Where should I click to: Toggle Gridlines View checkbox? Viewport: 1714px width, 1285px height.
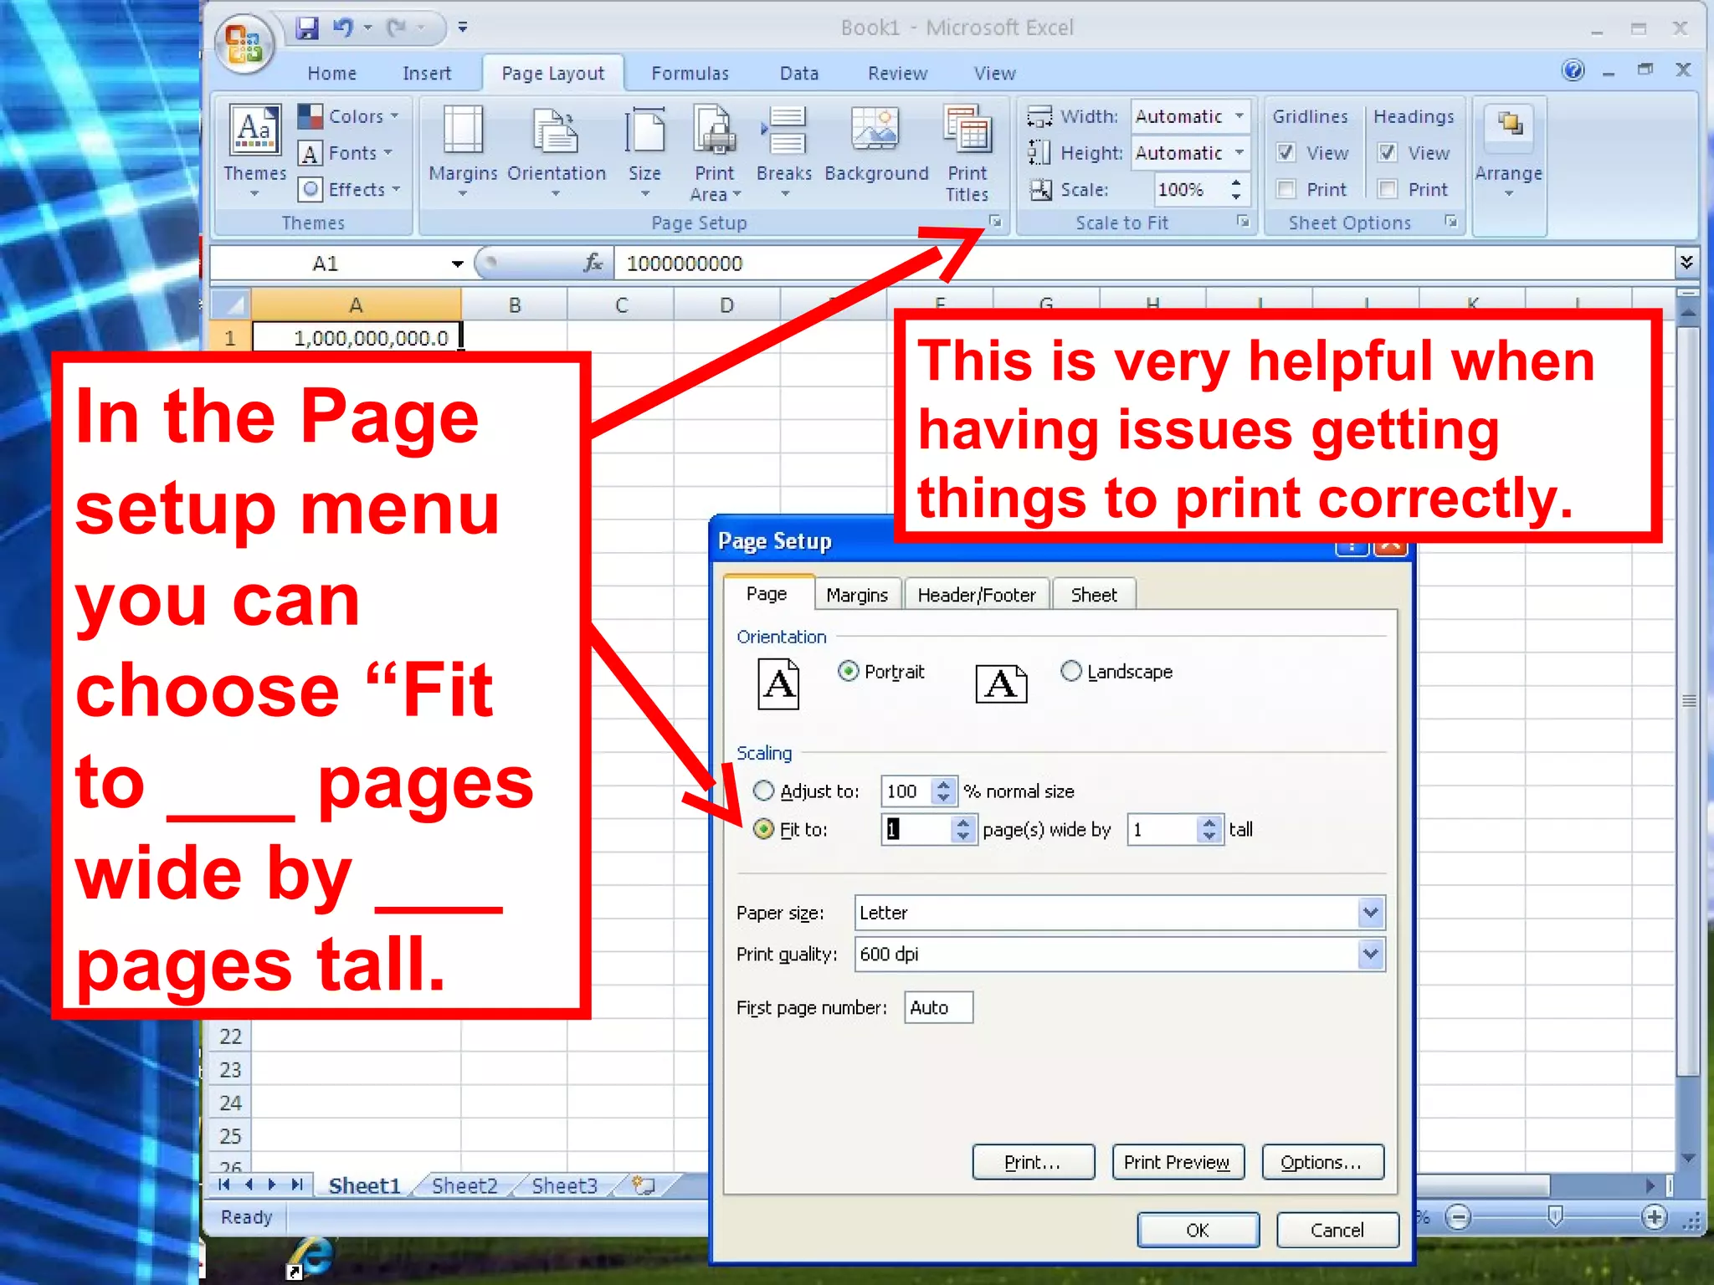[x=1286, y=152]
